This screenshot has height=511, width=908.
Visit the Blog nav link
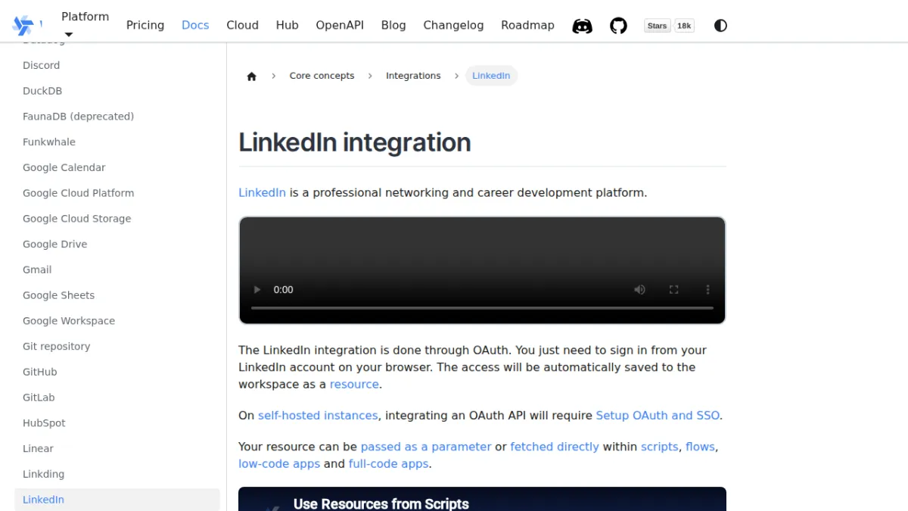tap(393, 25)
